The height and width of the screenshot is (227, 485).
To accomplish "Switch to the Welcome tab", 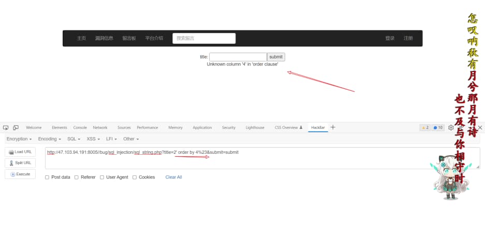I will (x=34, y=128).
